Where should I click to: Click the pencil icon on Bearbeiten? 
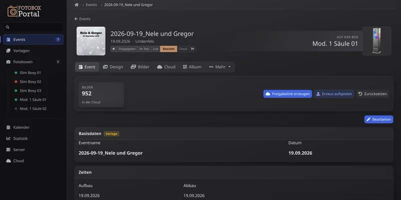[x=368, y=119]
